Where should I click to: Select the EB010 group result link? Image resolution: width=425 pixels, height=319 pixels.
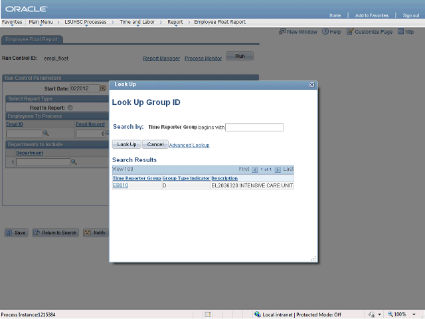(120, 185)
